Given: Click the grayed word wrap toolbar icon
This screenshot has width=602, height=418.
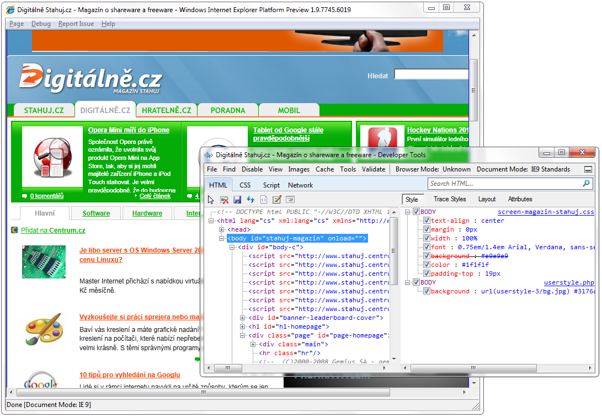Looking at the screenshot, I should (x=290, y=200).
